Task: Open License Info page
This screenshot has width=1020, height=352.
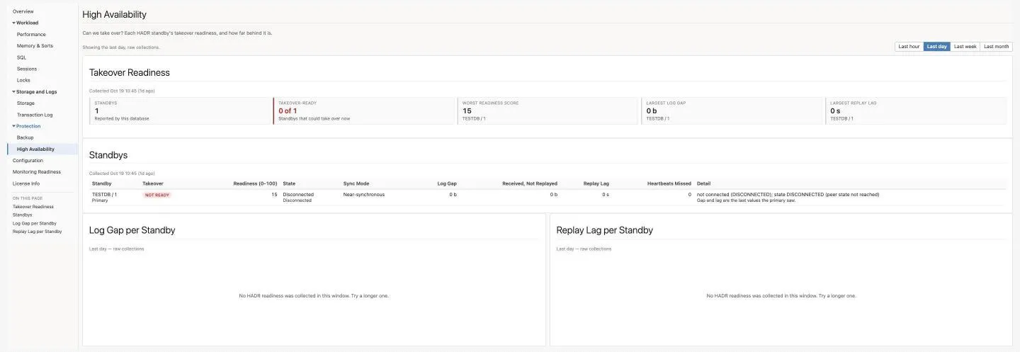Action: [x=26, y=183]
